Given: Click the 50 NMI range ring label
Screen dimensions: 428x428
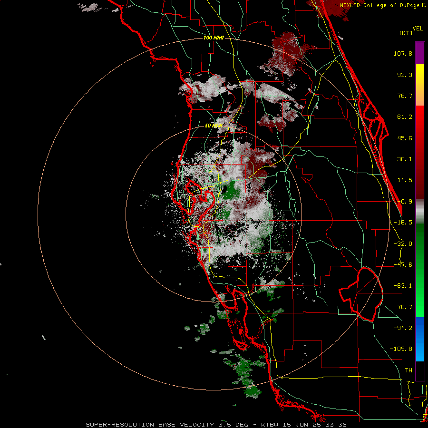Looking at the screenshot, I should [214, 126].
